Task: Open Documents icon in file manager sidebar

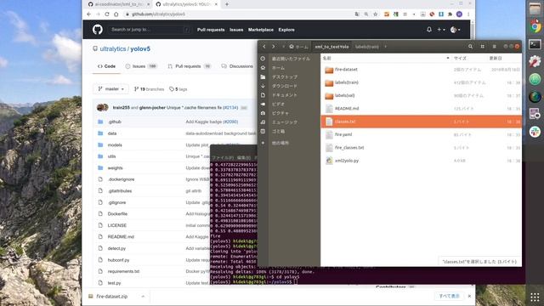Action: [x=263, y=94]
